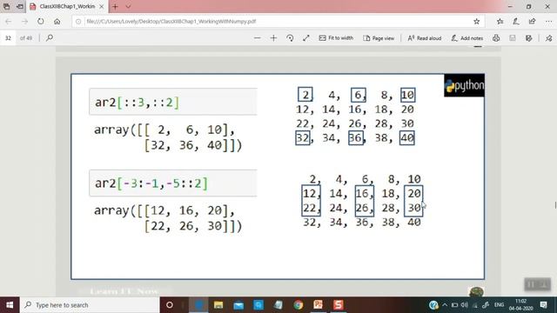Open the clock showing 11:02
This screenshot has width=557, height=313.
[x=521, y=305]
